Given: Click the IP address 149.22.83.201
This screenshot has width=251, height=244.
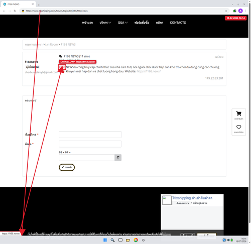Looking at the screenshot, I should point(214,78).
